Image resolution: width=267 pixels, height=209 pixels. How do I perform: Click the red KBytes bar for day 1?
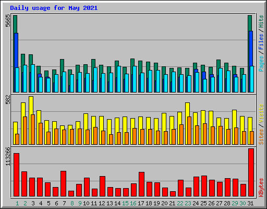[x=17, y=175]
